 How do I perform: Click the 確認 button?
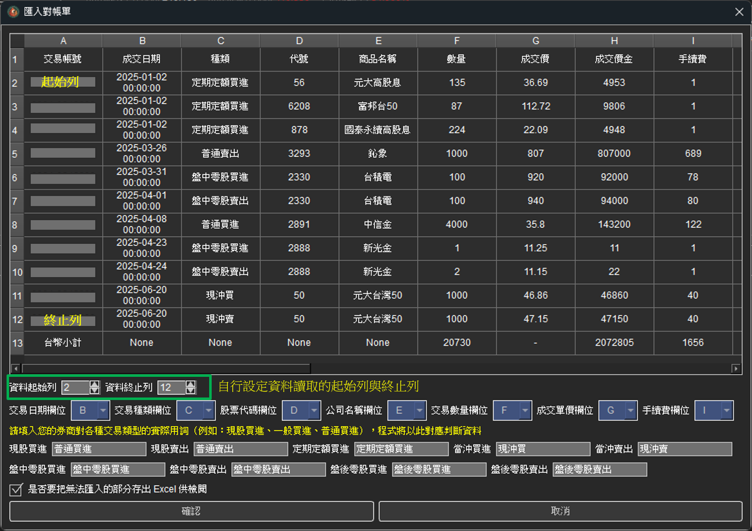pyautogui.click(x=192, y=511)
